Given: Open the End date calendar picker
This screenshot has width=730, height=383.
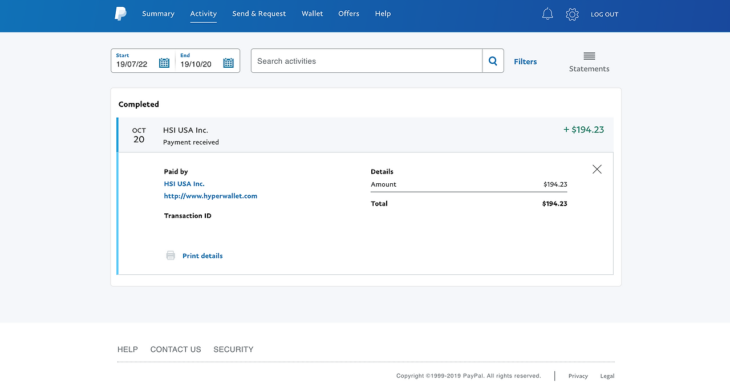Looking at the screenshot, I should point(229,63).
